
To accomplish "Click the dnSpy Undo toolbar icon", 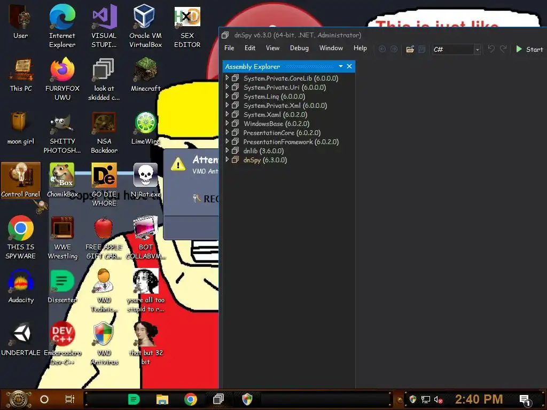I will (491, 49).
